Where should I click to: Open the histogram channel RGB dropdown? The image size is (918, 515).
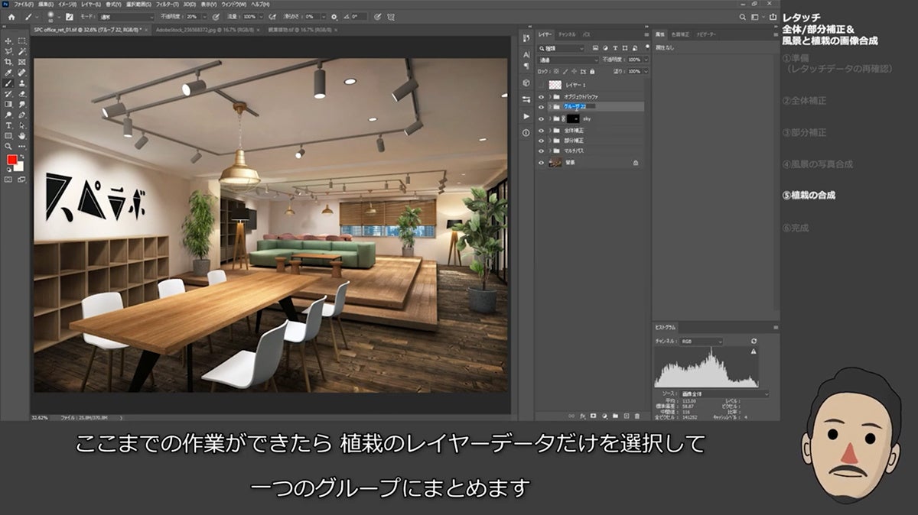click(702, 342)
